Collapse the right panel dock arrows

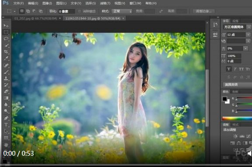218,17
